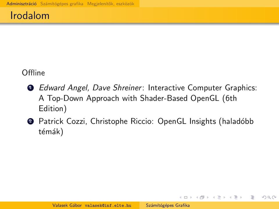Open the Adminisztráció section
Viewport: 279px width, 209px height.
22,3
